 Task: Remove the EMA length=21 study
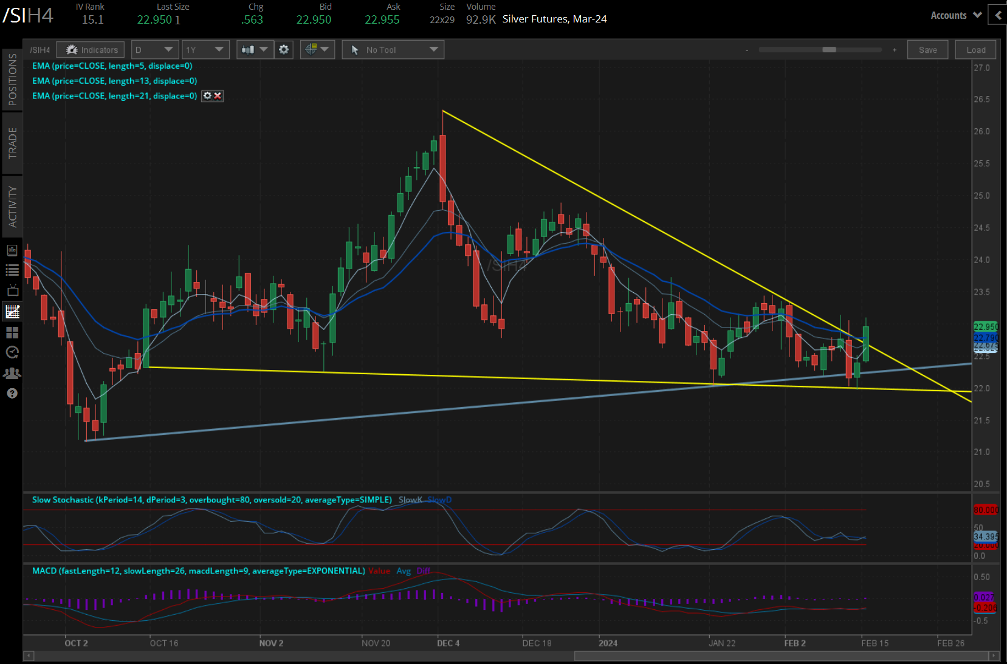[x=218, y=95]
